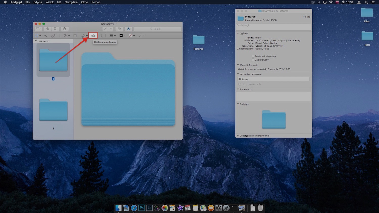Click the Share icon in the toolbar
379x213 pixels.
[65, 29]
